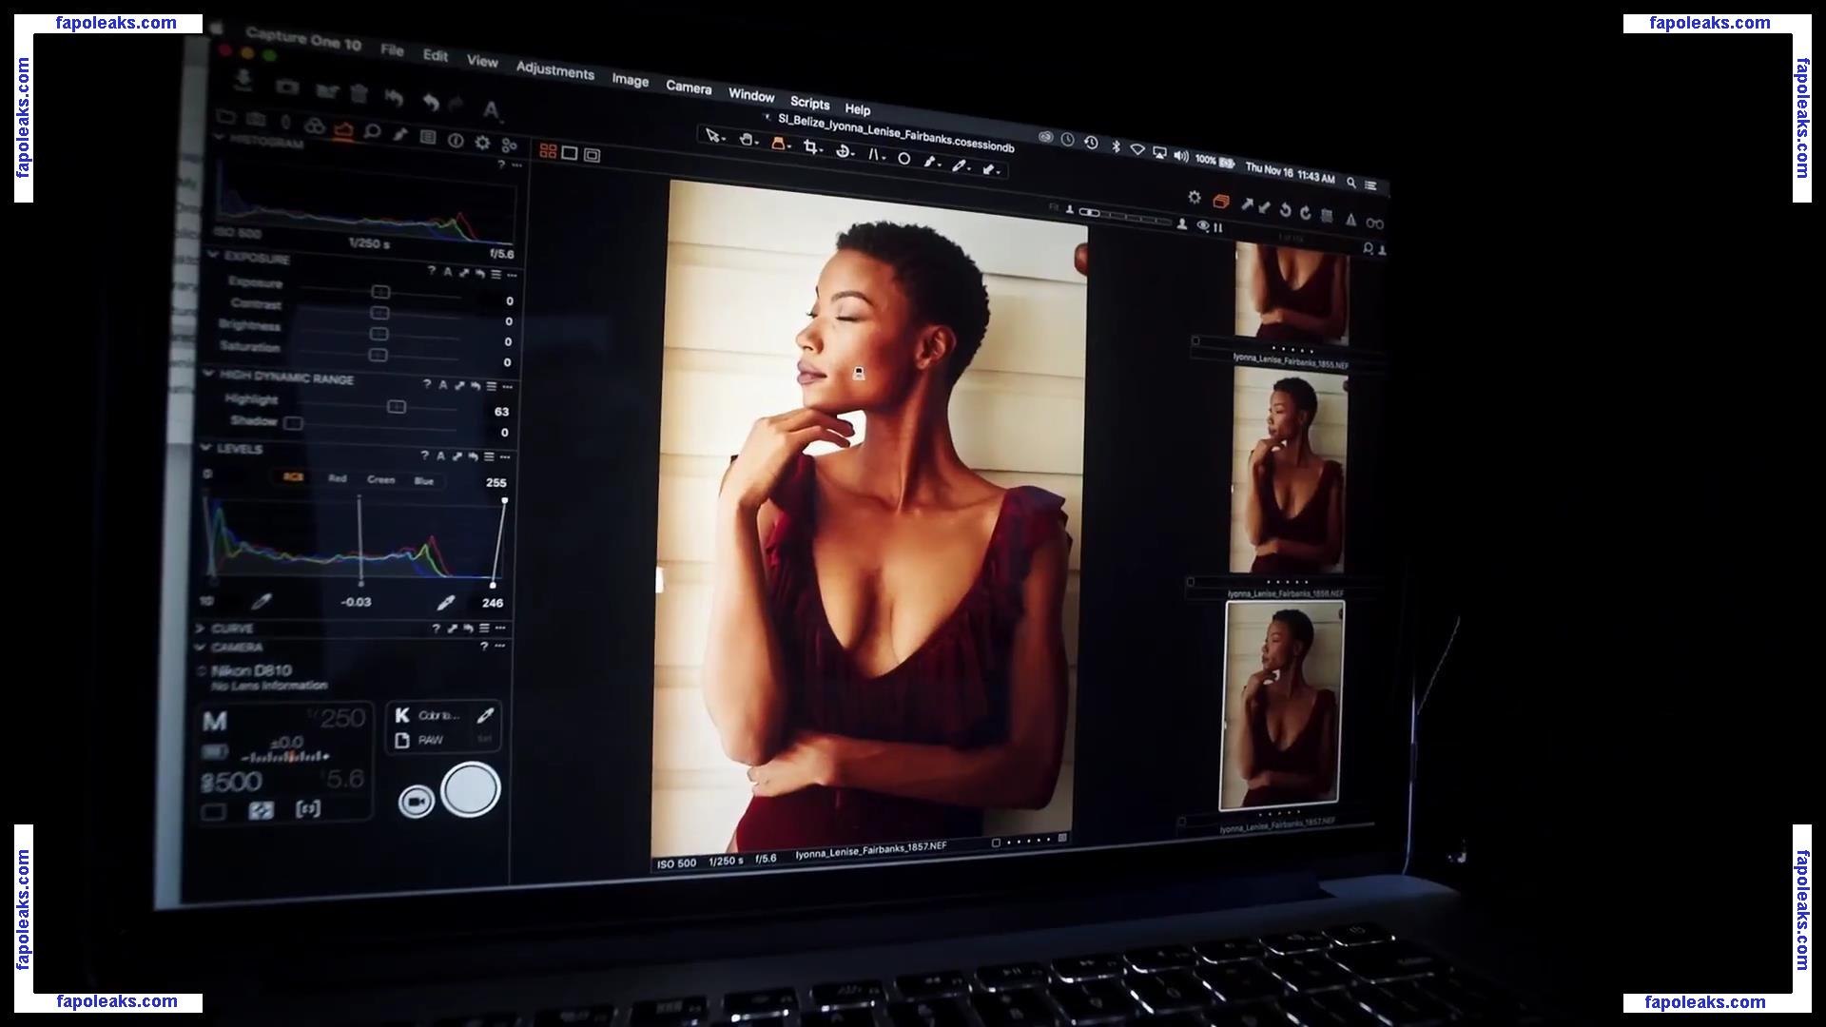1826x1027 pixels.
Task: Select the Apply adjustments arrow tool
Action: tap(991, 169)
